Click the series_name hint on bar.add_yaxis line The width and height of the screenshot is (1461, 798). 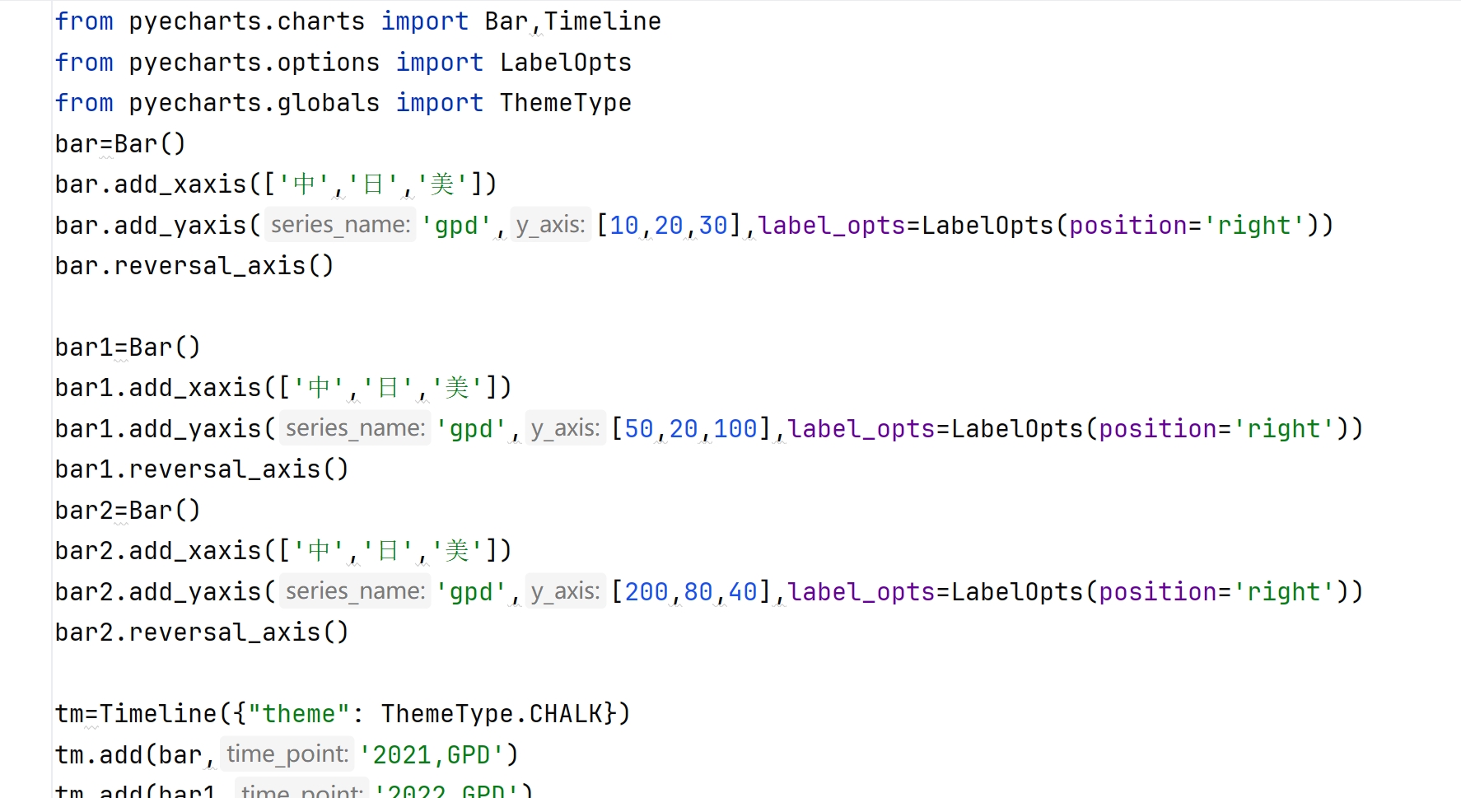click(x=340, y=225)
